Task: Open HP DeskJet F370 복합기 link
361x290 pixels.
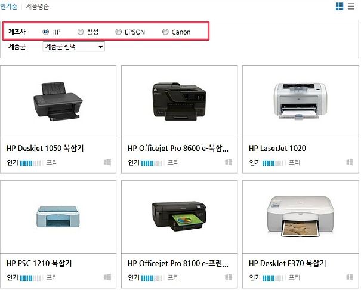Action: coord(288,263)
